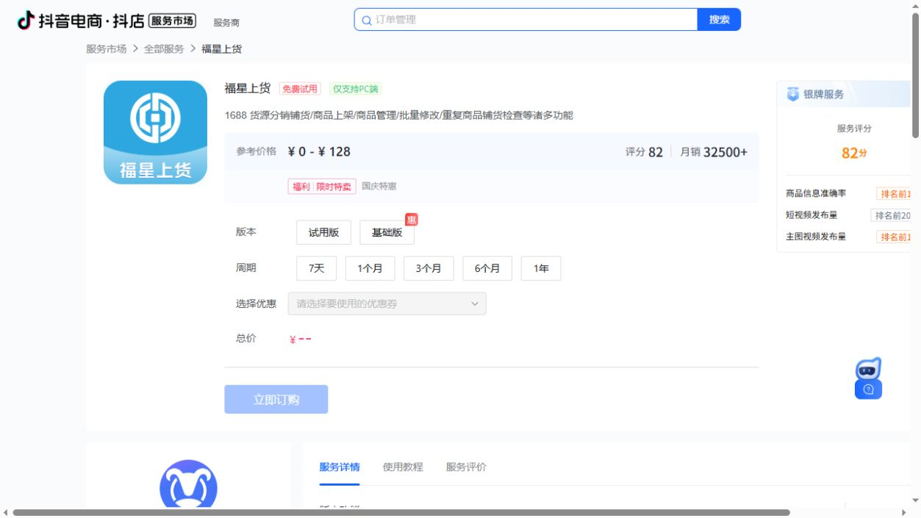The image size is (921, 518).
Task: Select the 试用版 version option
Action: click(323, 232)
